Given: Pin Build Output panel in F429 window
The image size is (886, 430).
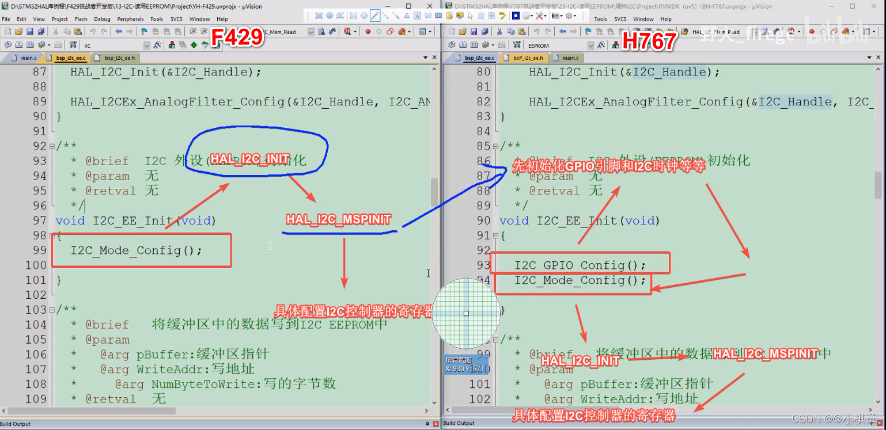Looking at the screenshot, I should (427, 424).
